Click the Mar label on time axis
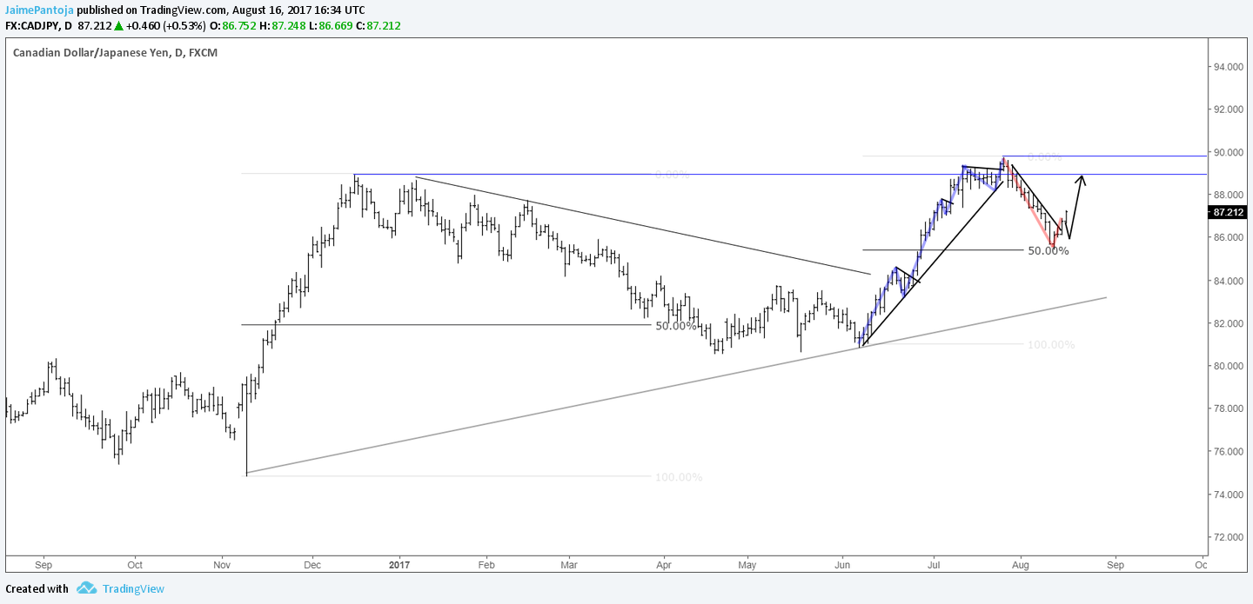The image size is (1253, 604). [568, 564]
